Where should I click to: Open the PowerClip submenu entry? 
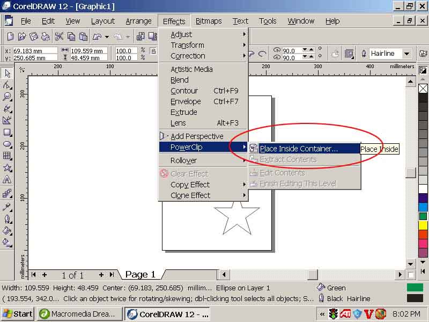click(204, 147)
